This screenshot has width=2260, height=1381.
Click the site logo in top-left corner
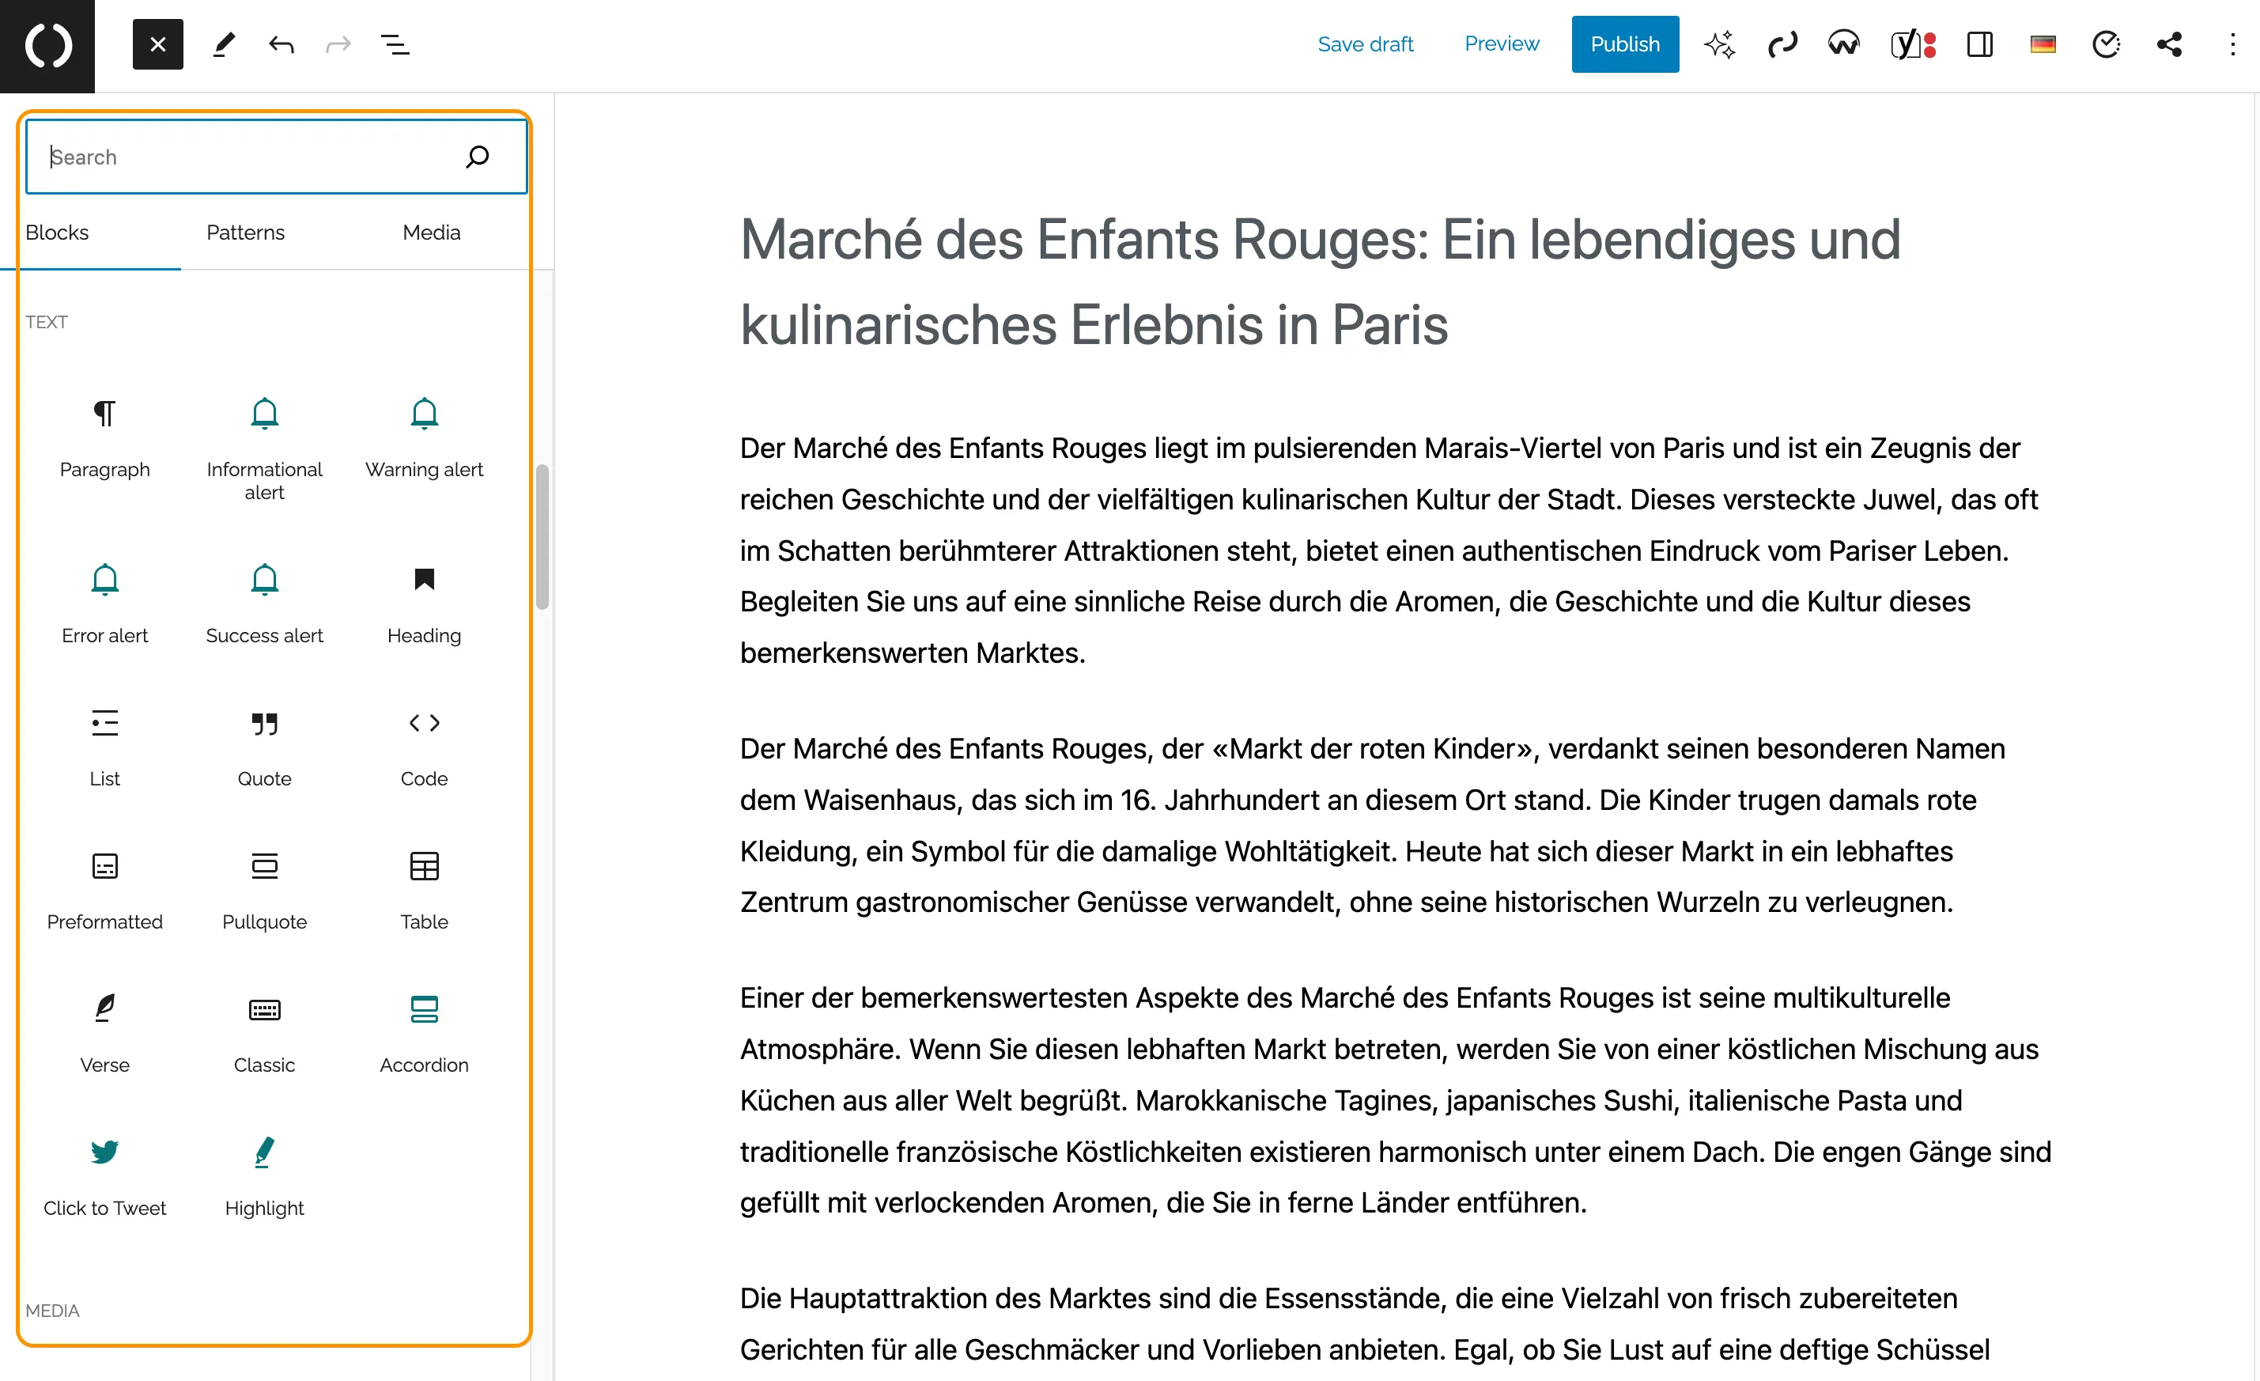[47, 46]
